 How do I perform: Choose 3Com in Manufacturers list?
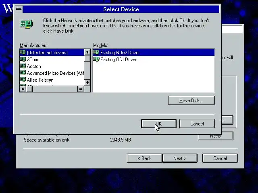52,59
